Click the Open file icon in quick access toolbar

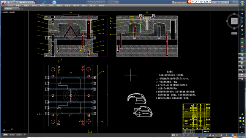point(11,3)
